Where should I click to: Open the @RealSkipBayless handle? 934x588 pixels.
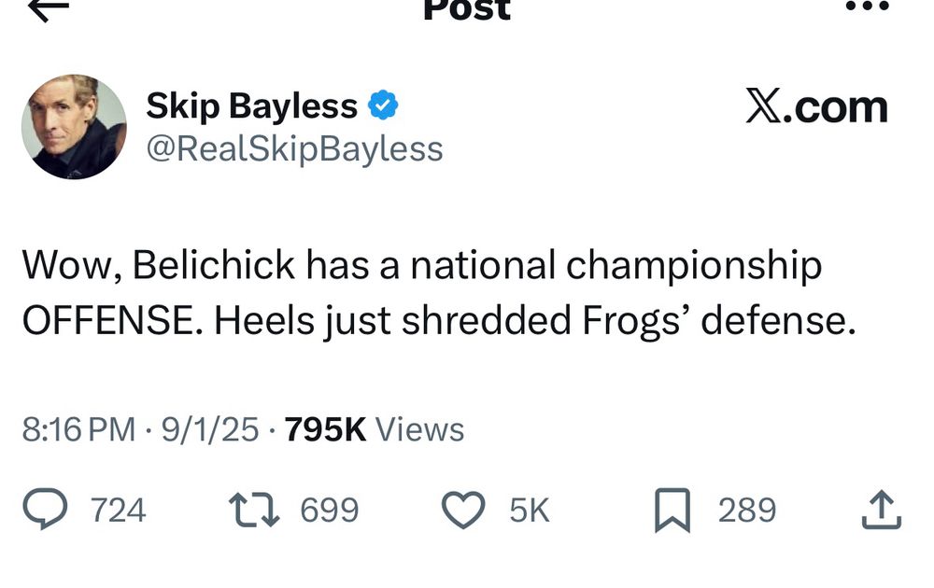click(295, 148)
